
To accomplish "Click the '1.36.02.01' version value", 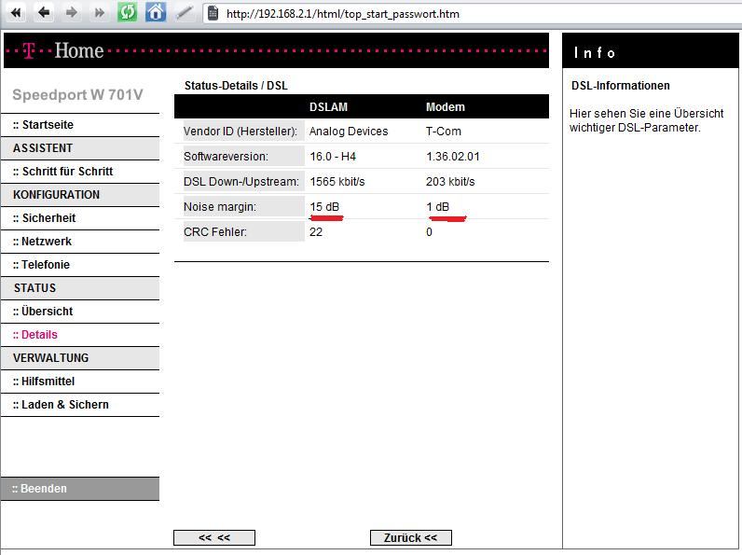I will [453, 157].
